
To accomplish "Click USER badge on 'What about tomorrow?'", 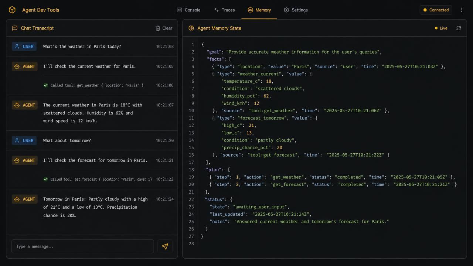I will 24,140.
